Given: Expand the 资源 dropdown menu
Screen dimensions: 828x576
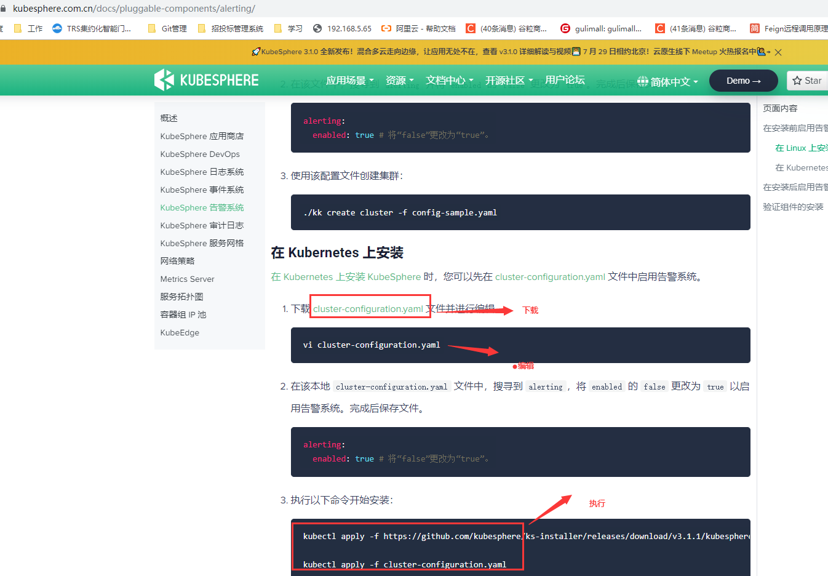Looking at the screenshot, I should click(x=400, y=81).
